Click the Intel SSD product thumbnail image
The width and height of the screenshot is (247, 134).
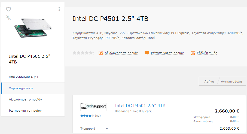pos(33,28)
